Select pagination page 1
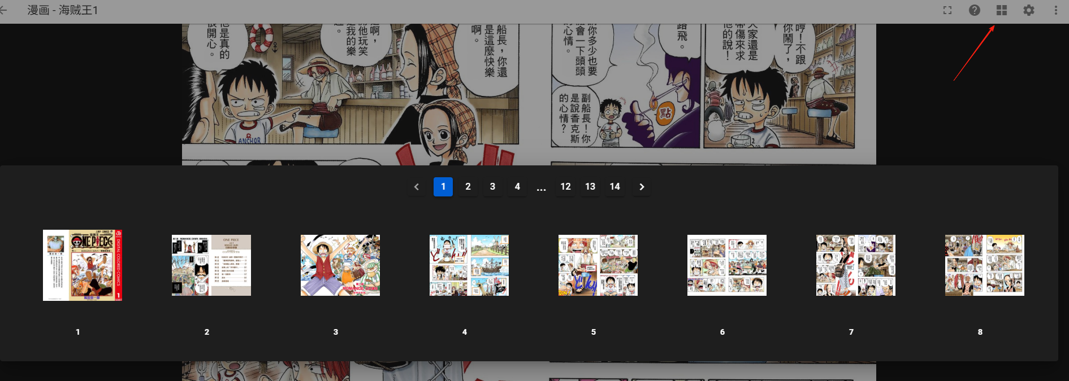 443,187
